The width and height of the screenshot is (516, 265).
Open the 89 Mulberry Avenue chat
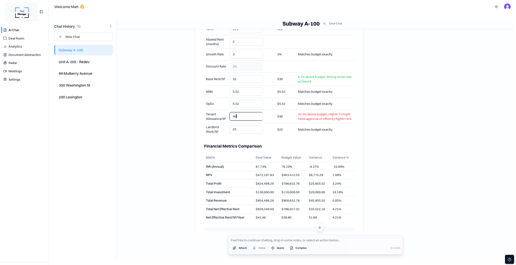click(75, 74)
